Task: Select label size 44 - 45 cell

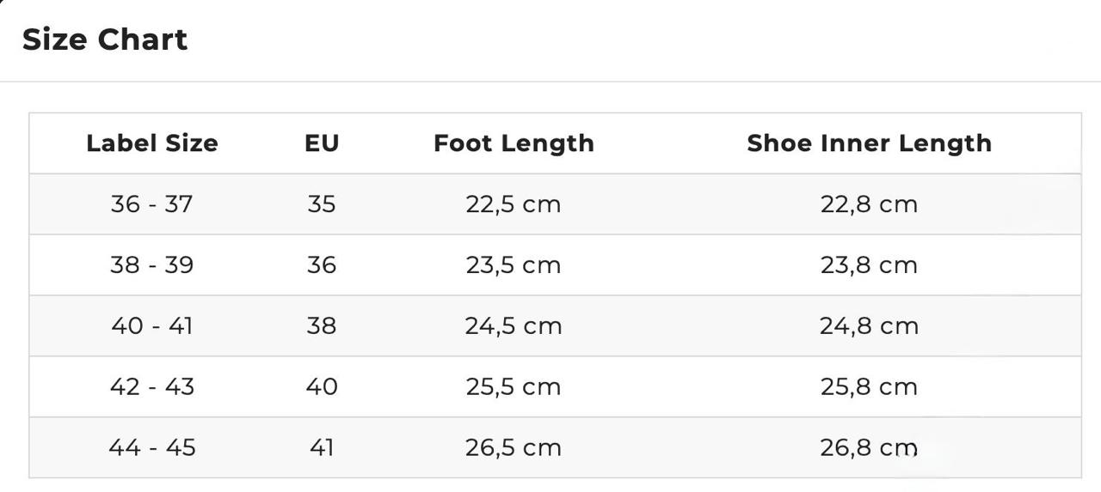Action: pos(152,448)
